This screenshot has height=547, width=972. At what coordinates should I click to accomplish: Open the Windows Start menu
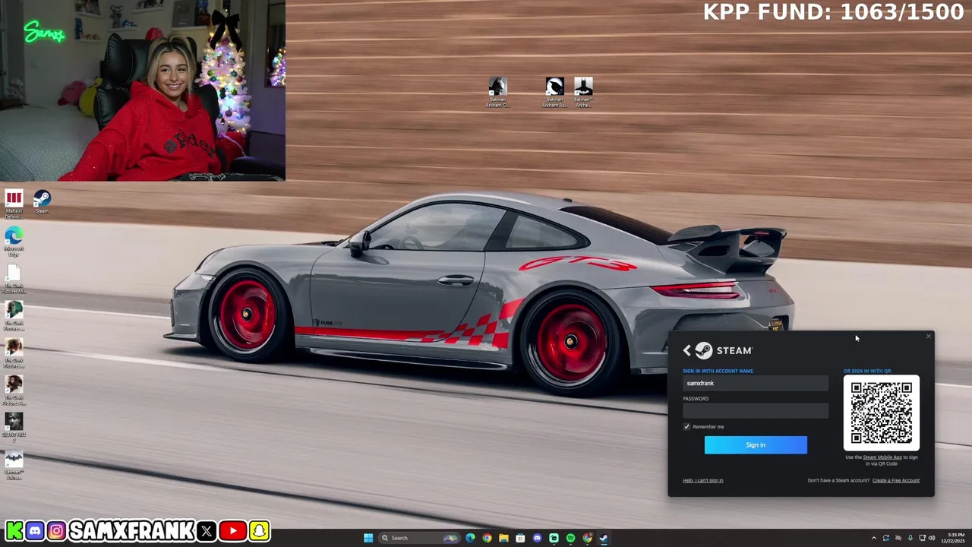[368, 538]
